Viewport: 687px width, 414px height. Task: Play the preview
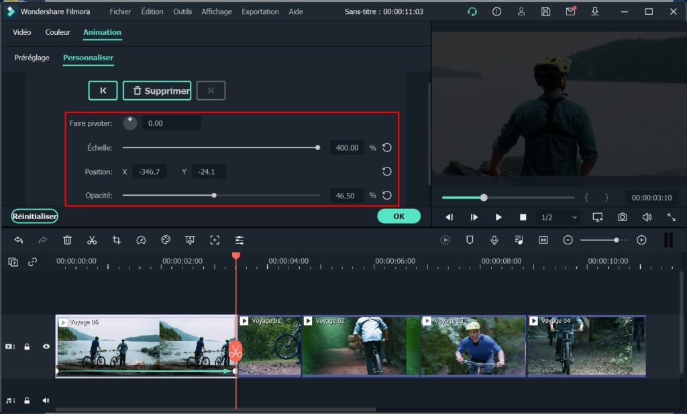tap(498, 217)
